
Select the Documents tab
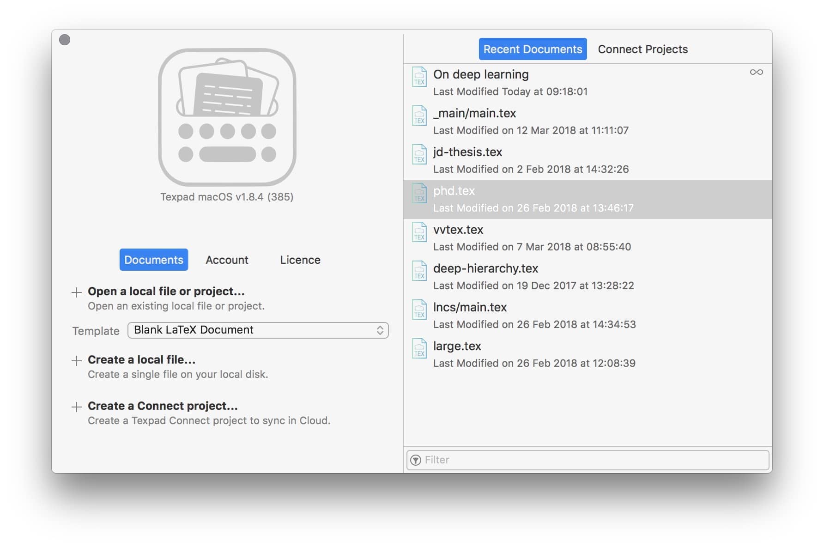click(x=154, y=260)
